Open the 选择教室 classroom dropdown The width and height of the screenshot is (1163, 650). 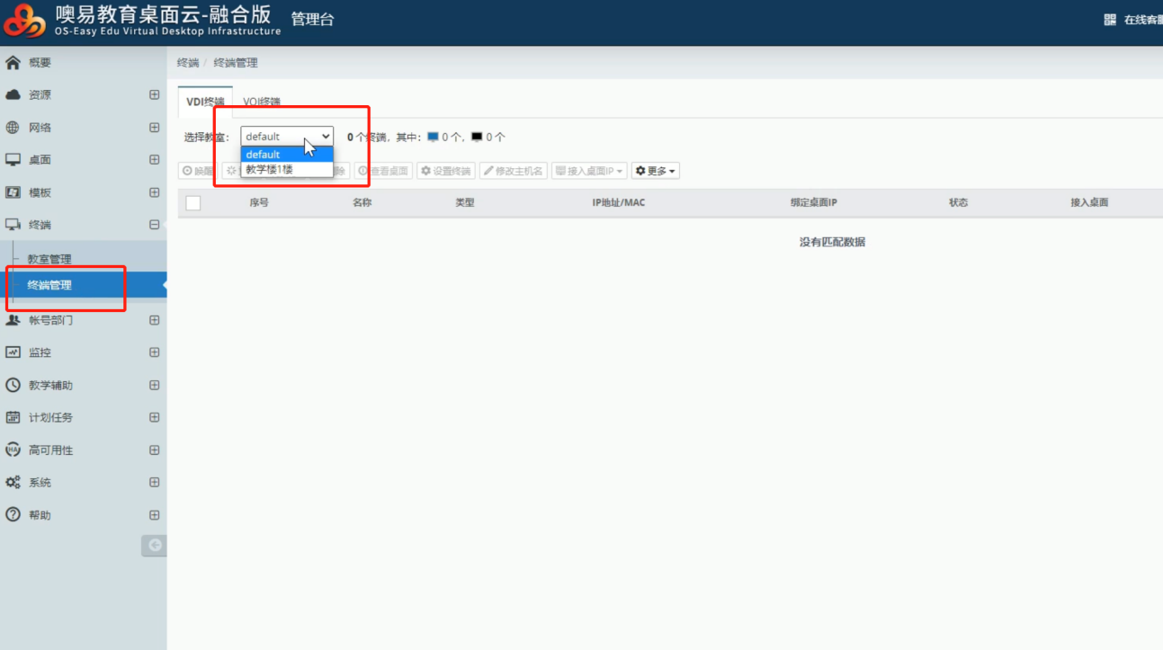(x=287, y=137)
